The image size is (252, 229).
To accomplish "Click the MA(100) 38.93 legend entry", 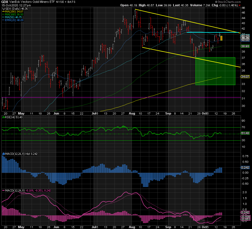I will (13, 14).
